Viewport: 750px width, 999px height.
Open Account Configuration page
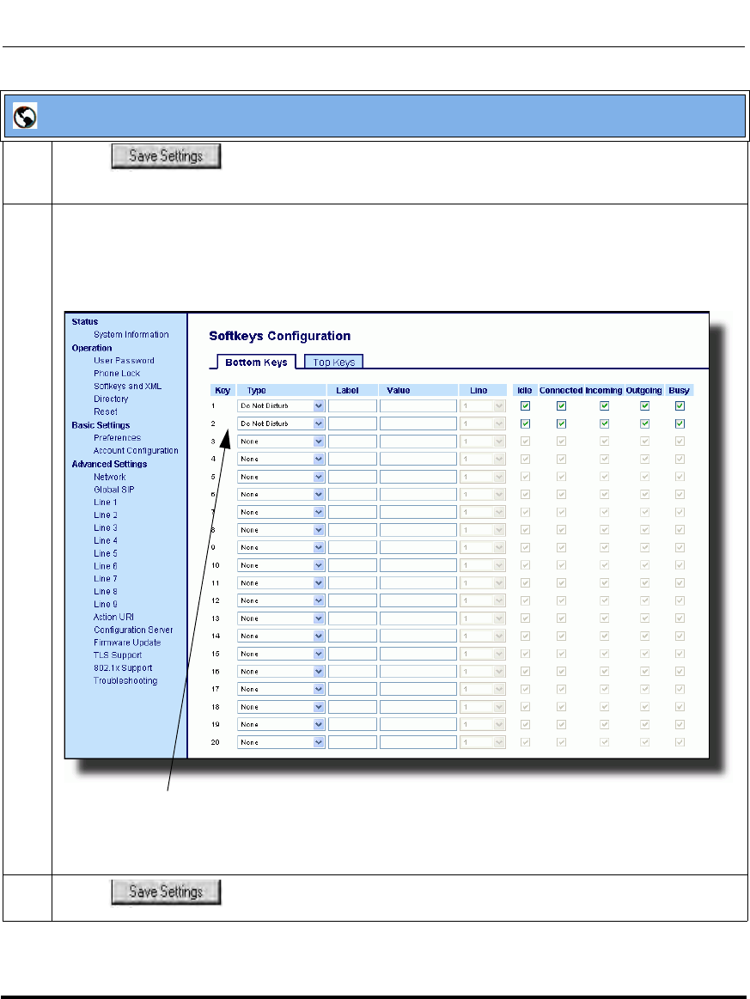point(136,450)
